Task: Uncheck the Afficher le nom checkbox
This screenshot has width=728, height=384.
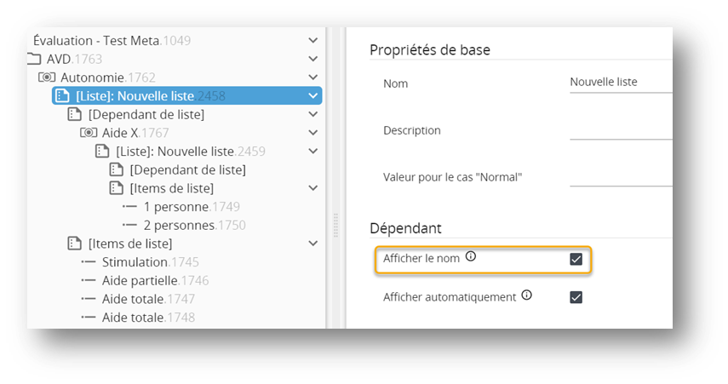Action: tap(576, 259)
